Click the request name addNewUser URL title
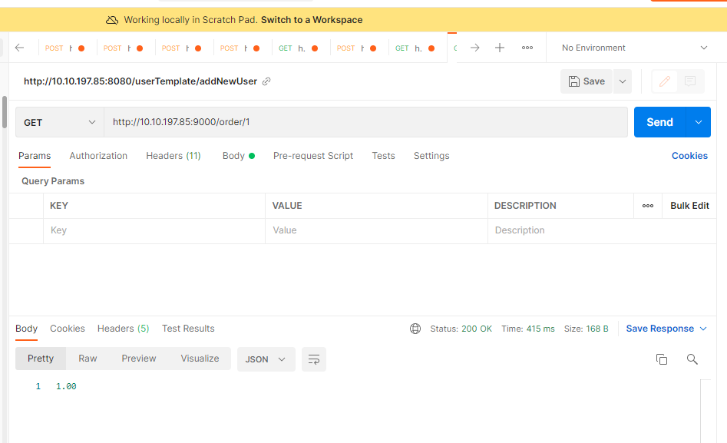The height and width of the screenshot is (443, 727). 140,81
